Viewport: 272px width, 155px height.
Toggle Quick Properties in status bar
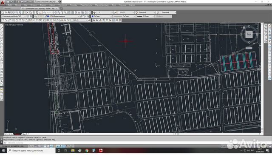coord(67,146)
